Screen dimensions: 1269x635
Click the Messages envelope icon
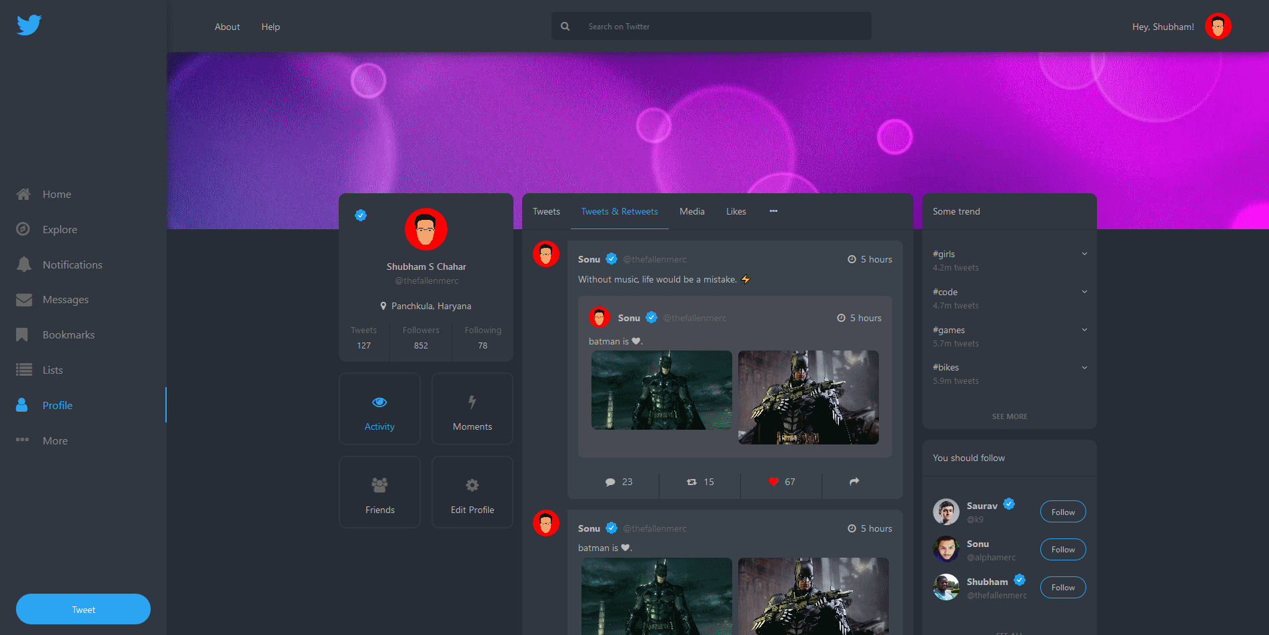pos(24,300)
